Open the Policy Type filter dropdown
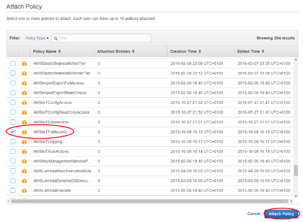The image size is (303, 222). [37, 38]
